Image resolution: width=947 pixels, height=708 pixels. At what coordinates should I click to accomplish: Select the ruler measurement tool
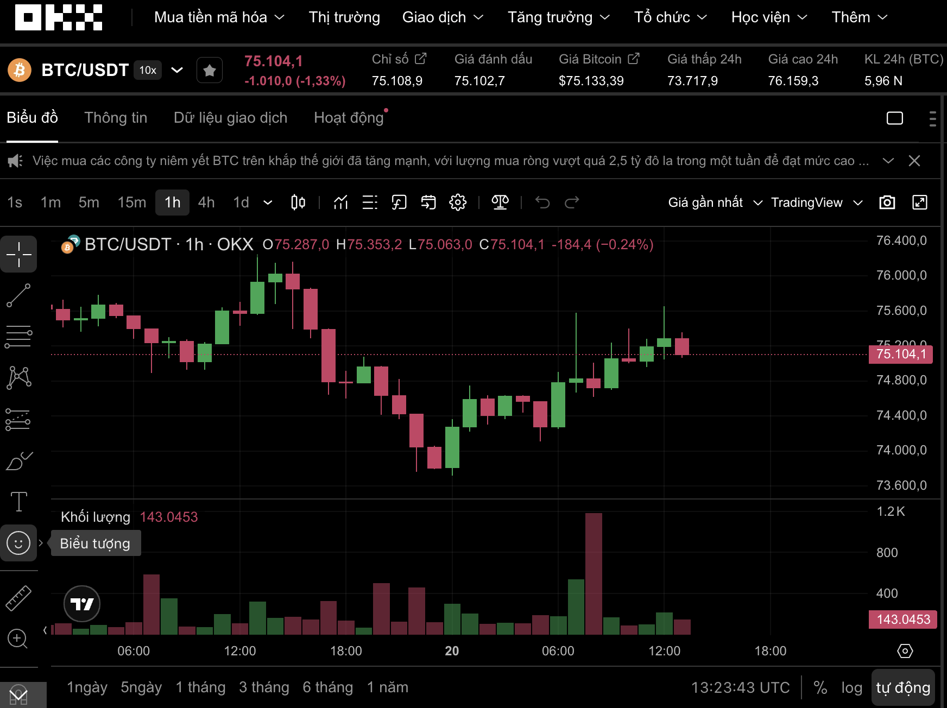click(18, 598)
